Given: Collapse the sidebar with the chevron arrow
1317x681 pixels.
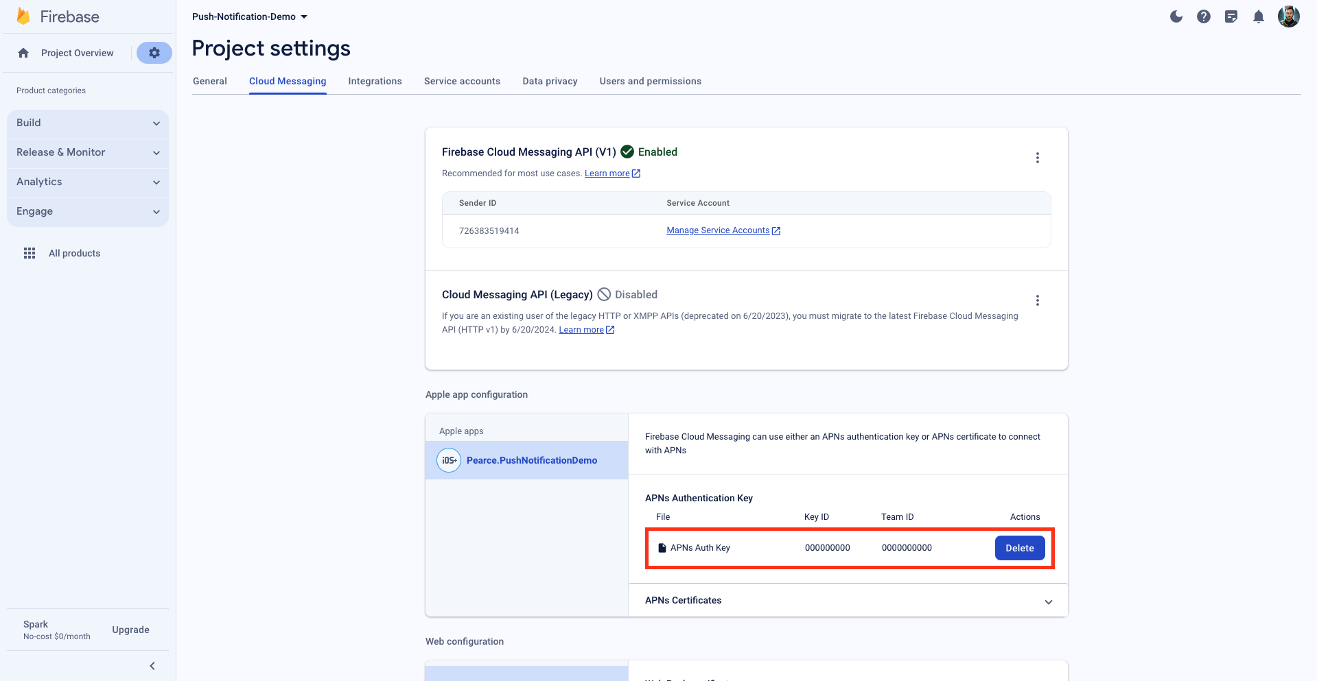Looking at the screenshot, I should (x=152, y=666).
